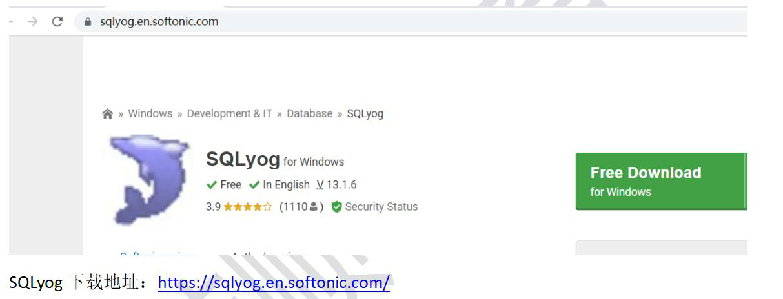Screen dimensions: 783x299
Task: Click the Free Download for Windows button
Action: [x=660, y=181]
